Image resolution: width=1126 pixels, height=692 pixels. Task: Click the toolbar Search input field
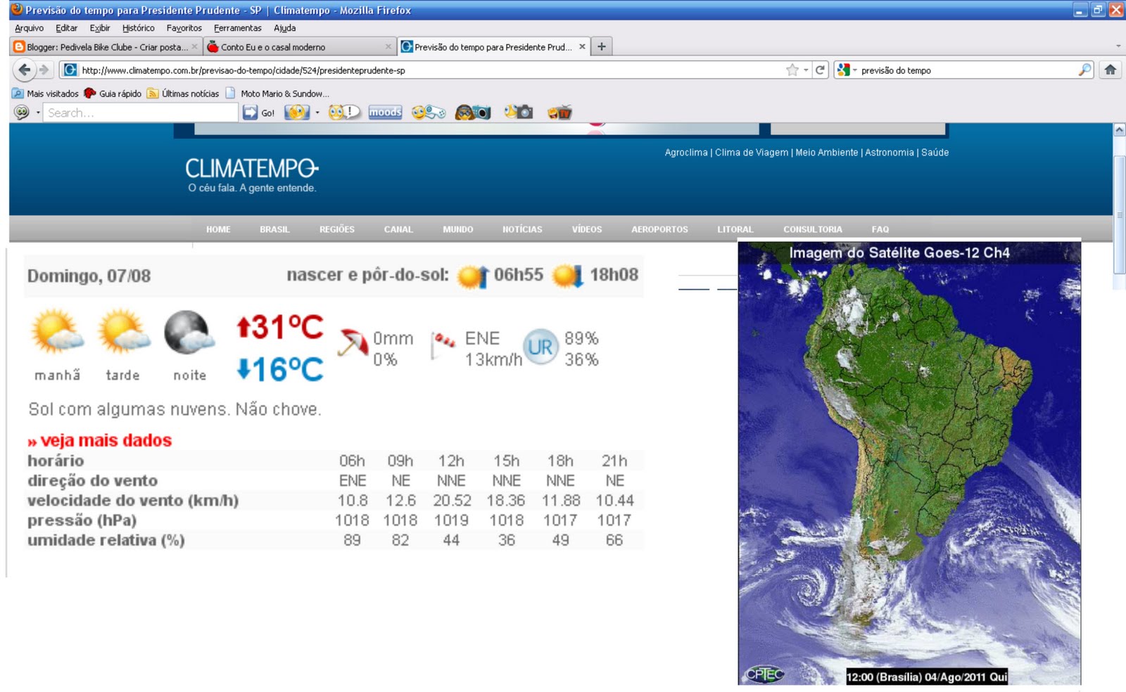click(x=141, y=113)
